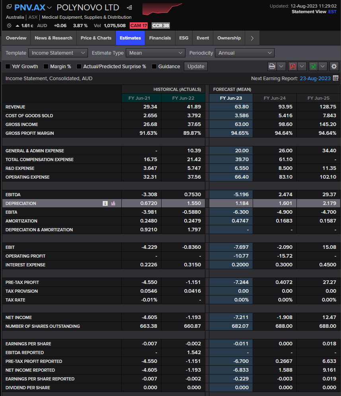This screenshot has height=396, width=341.
Task: Open Event tab
Action: [203, 38]
